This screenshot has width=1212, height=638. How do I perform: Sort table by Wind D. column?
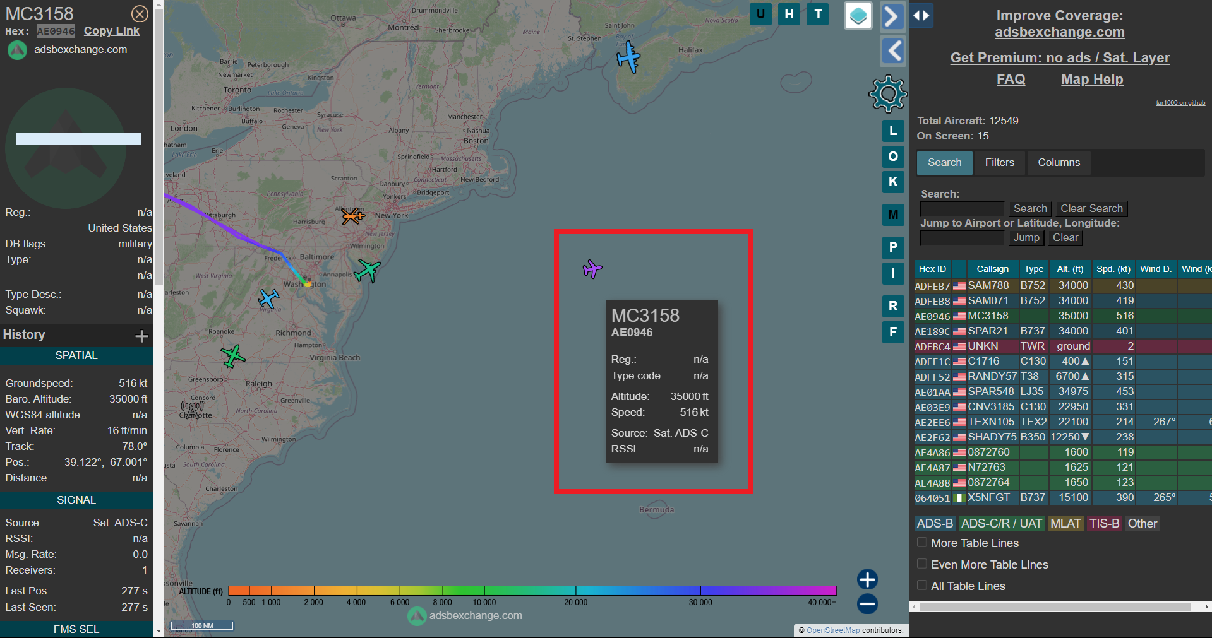(1155, 269)
